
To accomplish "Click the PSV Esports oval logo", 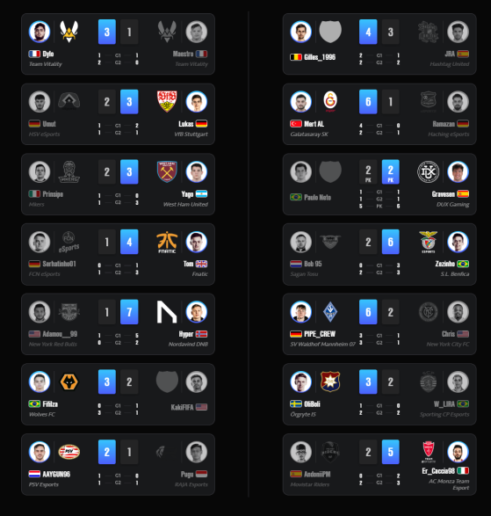I will [x=69, y=452].
